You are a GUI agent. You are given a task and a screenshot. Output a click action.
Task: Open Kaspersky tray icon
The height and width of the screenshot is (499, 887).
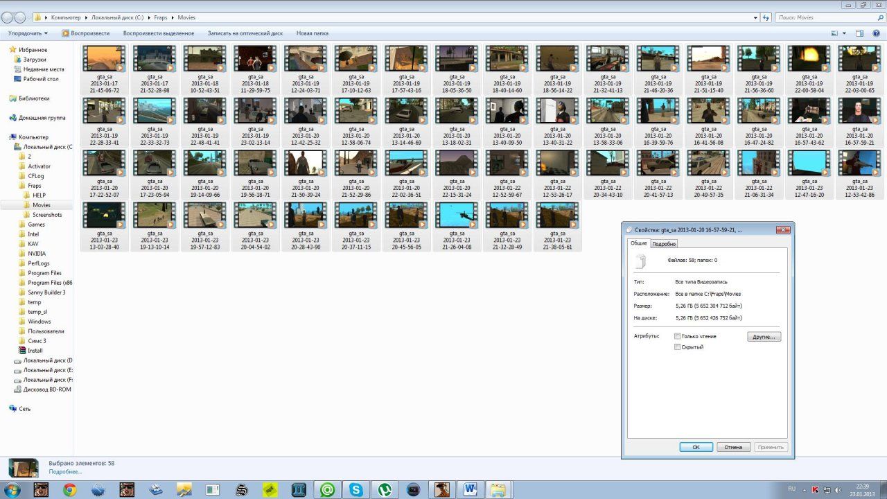(x=815, y=490)
